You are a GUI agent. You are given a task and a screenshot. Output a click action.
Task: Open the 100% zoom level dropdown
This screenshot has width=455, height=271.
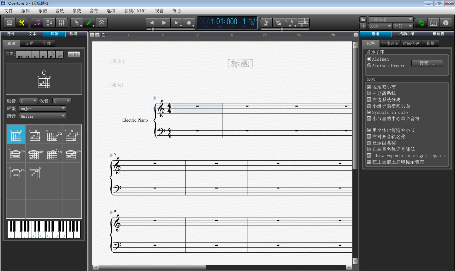click(380, 26)
